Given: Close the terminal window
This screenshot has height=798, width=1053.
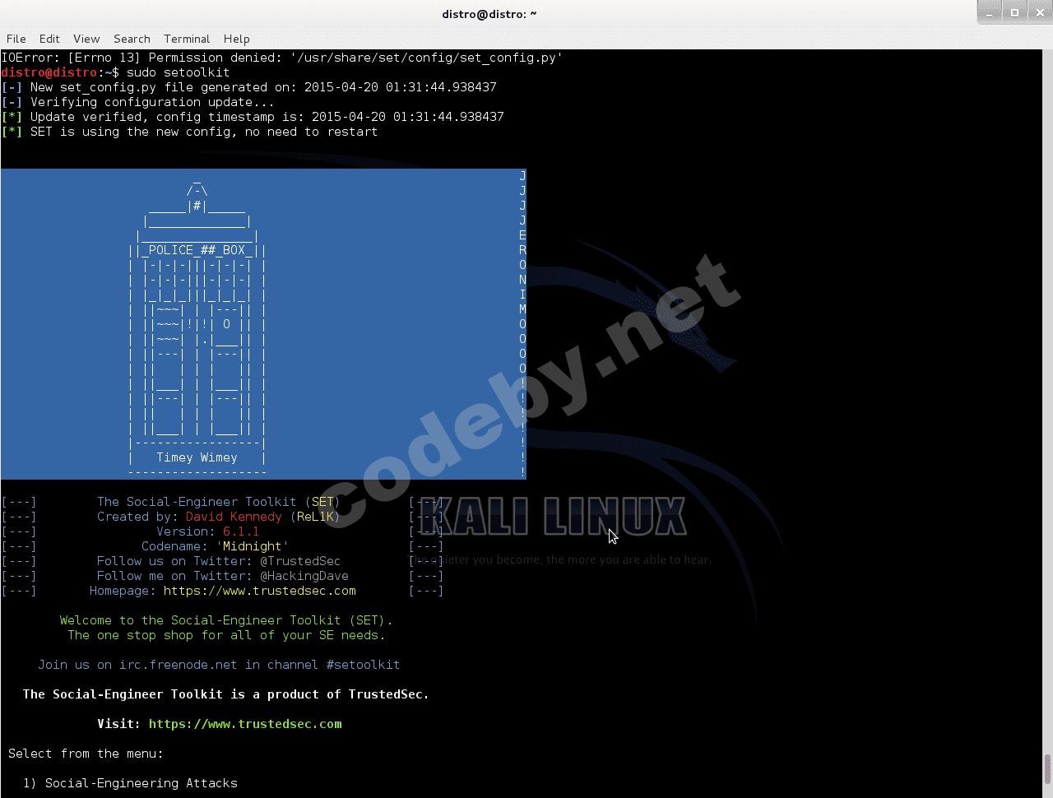Looking at the screenshot, I should click(x=1038, y=12).
